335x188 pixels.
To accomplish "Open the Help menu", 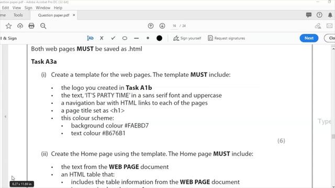I will (x=58, y=8).
